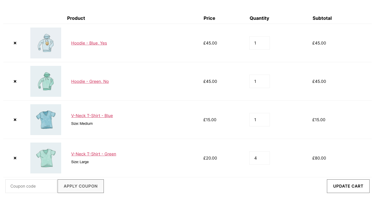Image resolution: width=376 pixels, height=202 pixels.
Task: Click inside the Coupon code field
Action: click(x=31, y=186)
